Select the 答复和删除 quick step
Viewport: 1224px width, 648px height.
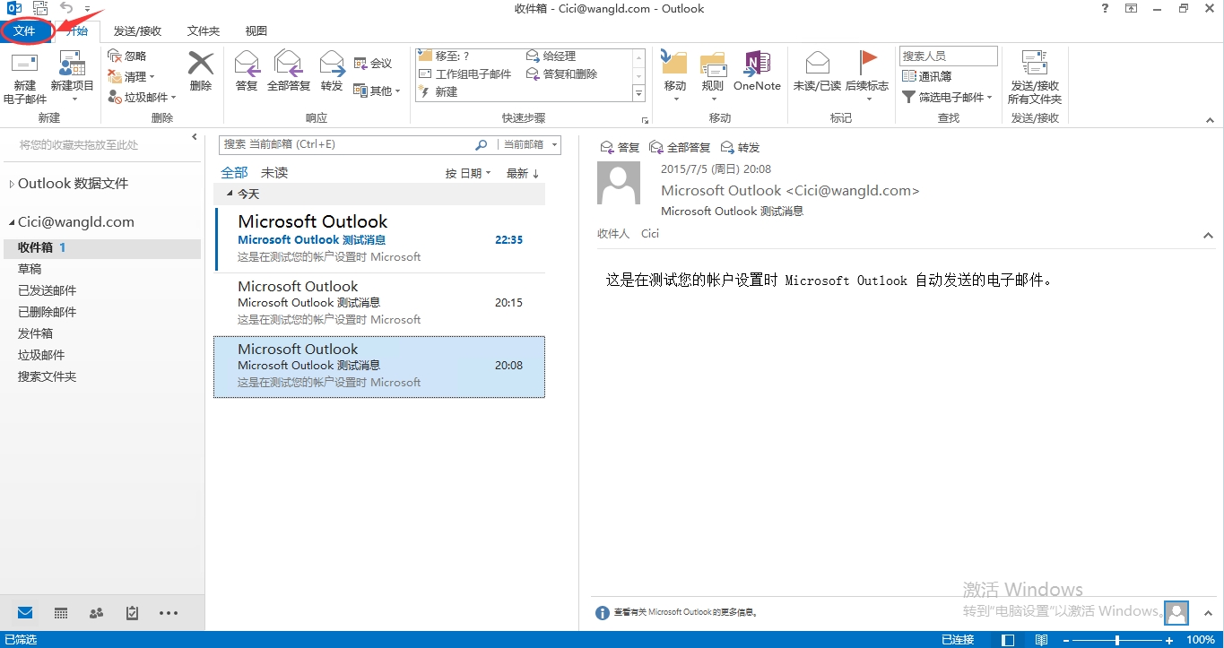[562, 73]
